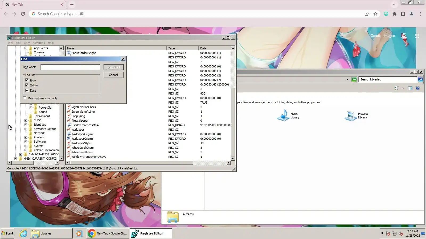Open the Registry Editor View menu

point(27,43)
